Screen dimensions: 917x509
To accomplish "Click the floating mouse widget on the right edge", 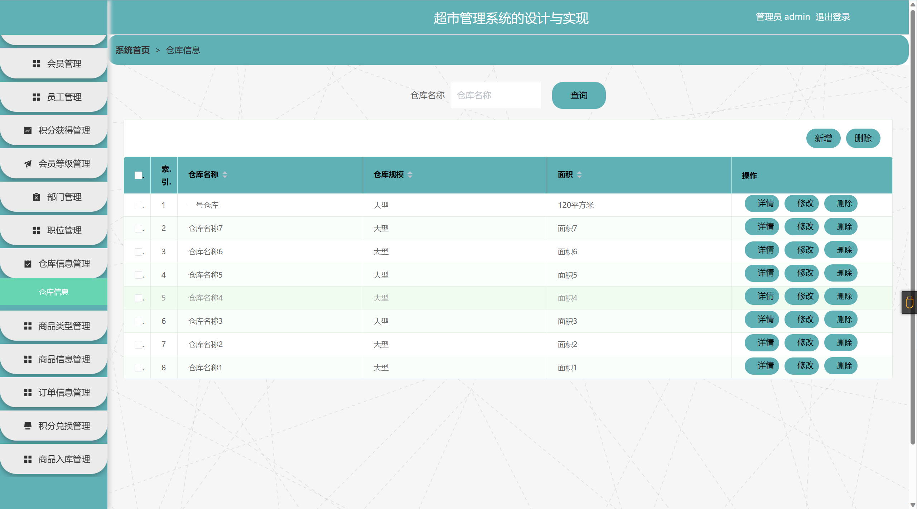I will coord(909,303).
